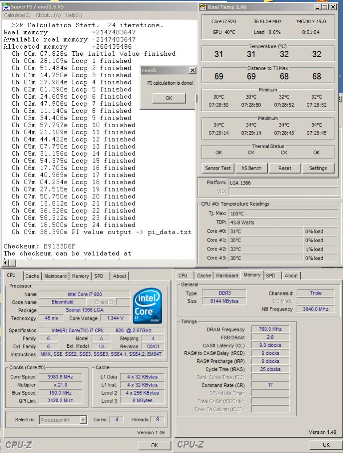The height and width of the screenshot is (453, 343).
Task: Click the Platform LGA 1366 field
Action: (283, 183)
